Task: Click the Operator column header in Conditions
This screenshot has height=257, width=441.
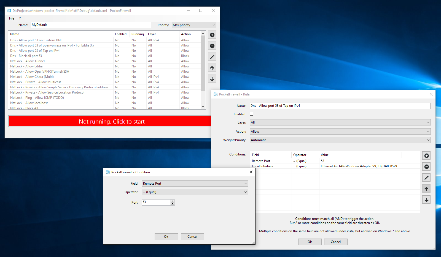Action: tap(305, 155)
